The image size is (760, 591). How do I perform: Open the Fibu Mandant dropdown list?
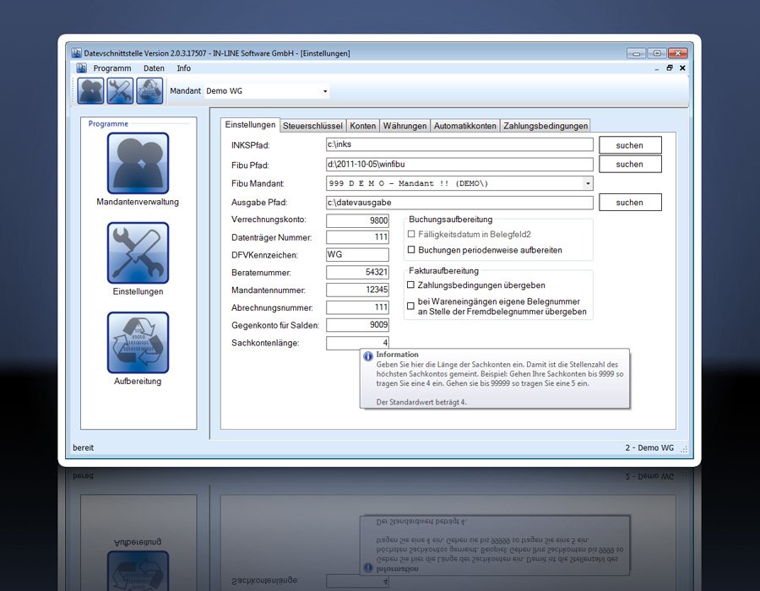click(587, 183)
